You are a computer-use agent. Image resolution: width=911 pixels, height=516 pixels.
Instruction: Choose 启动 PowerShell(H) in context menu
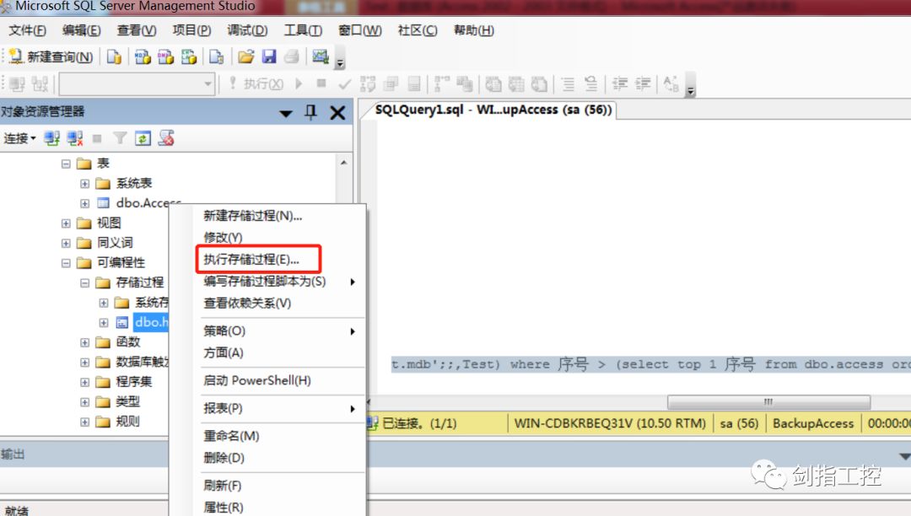[x=279, y=381]
